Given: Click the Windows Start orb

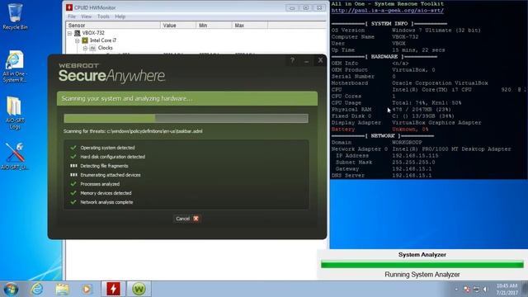Looking at the screenshot, I should pos(11,289).
